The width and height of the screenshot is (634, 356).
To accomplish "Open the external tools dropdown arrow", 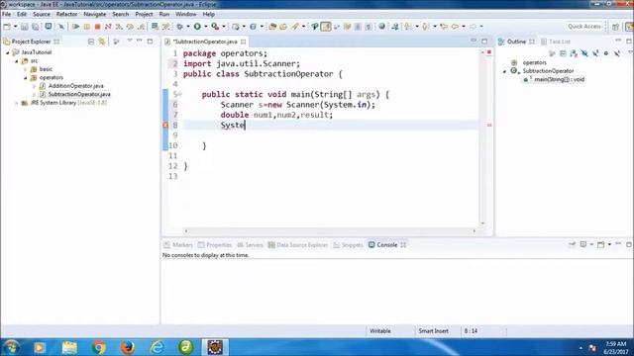I will click(x=224, y=27).
